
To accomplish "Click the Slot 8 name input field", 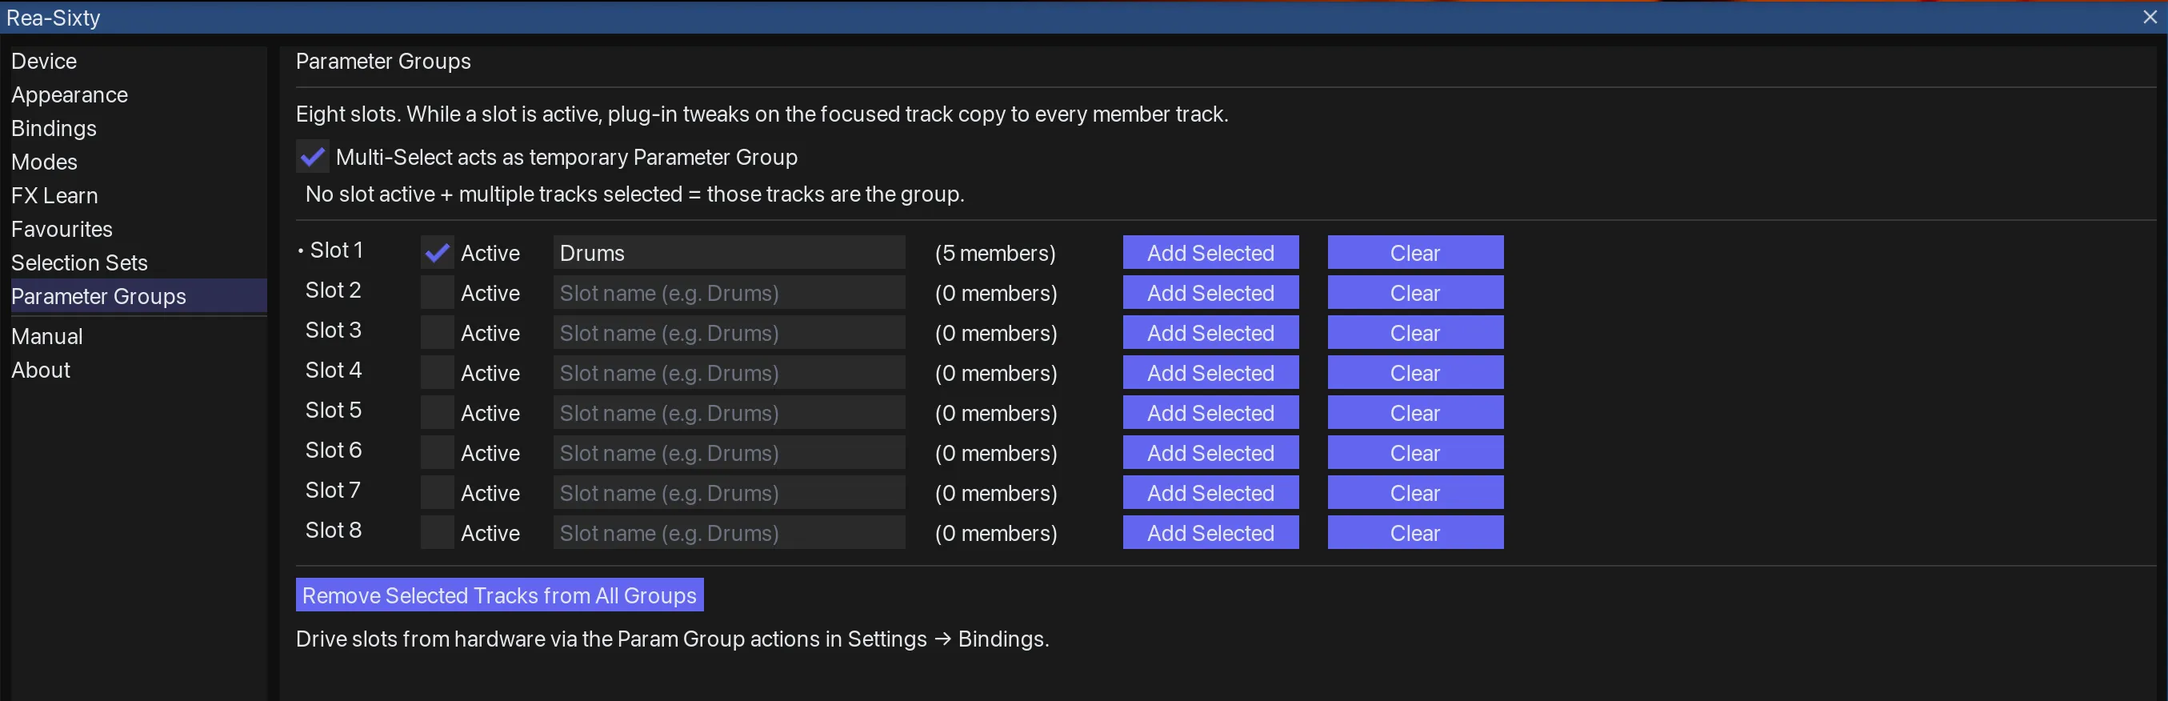I will click(x=729, y=533).
